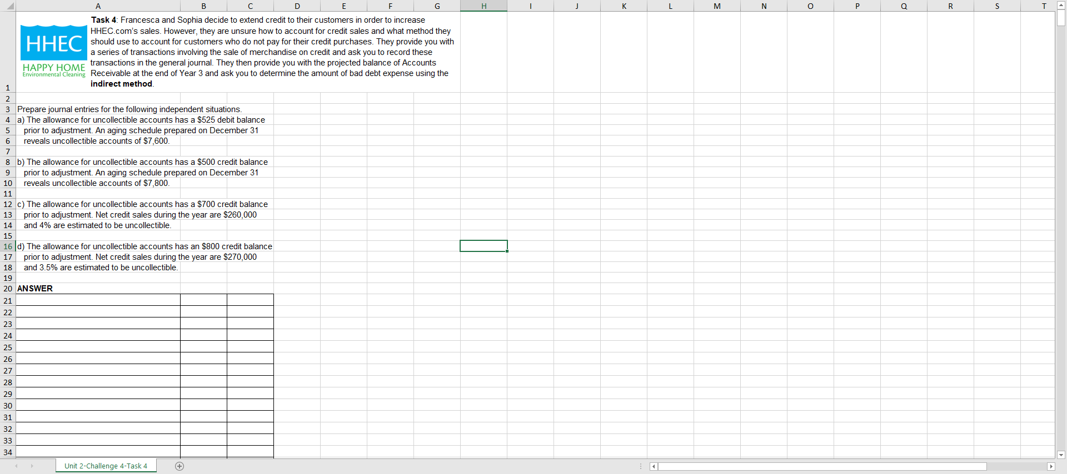
Task: Click the ANSWER heading cell
Action: [x=35, y=289]
